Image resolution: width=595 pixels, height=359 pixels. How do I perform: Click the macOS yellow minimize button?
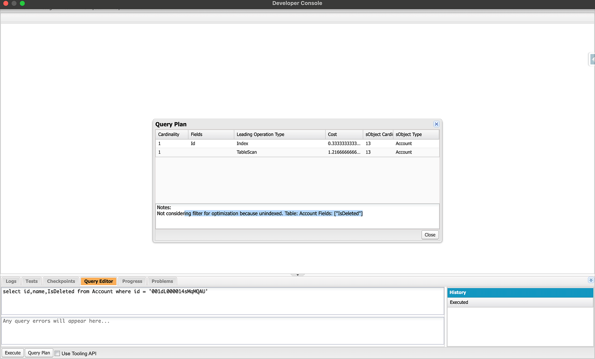coord(14,3)
